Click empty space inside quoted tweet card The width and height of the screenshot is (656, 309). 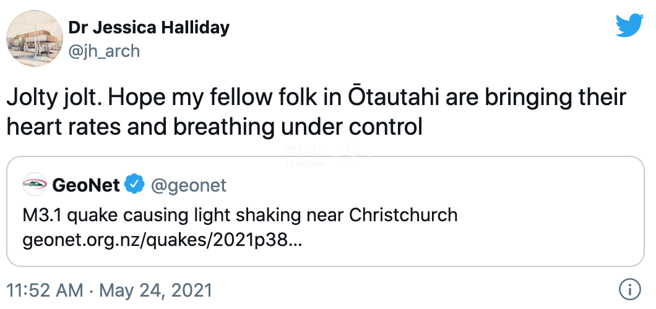[495, 241]
